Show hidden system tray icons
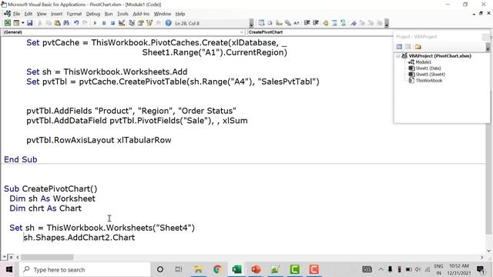The width and height of the screenshot is (493, 277). pyautogui.click(x=381, y=269)
